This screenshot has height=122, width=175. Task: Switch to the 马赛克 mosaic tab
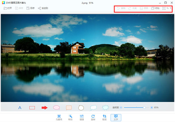(x=59, y=117)
